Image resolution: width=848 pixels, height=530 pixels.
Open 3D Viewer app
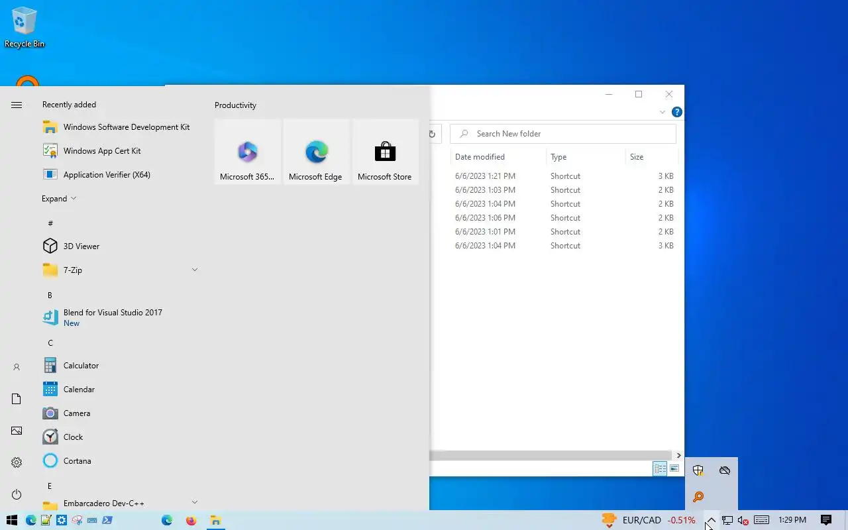[x=121, y=246]
